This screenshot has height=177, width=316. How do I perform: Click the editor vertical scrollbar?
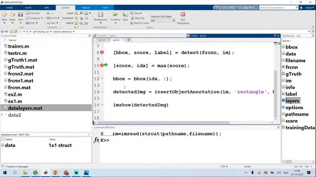pyautogui.click(x=276, y=94)
